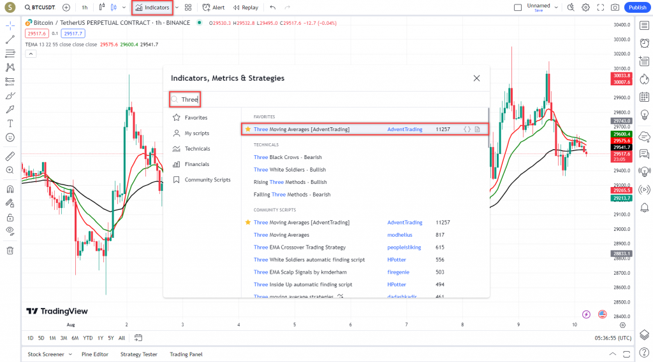View source code of favorited indicator

click(467, 129)
